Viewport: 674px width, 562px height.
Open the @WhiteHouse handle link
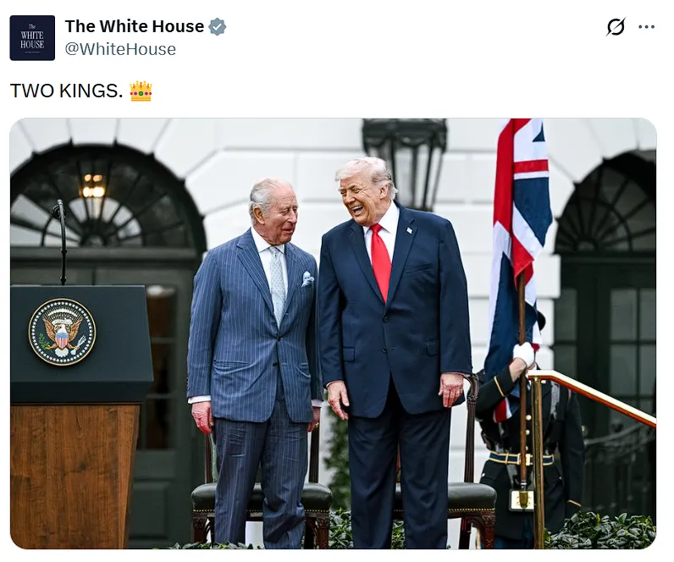point(120,49)
